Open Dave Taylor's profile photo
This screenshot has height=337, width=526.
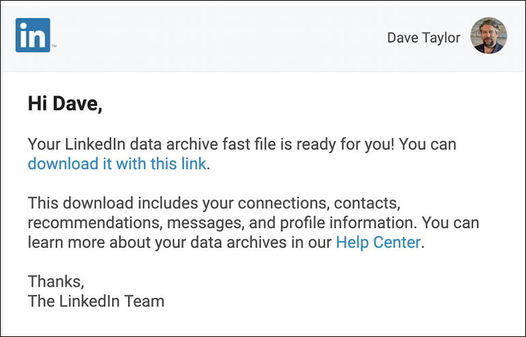488,35
